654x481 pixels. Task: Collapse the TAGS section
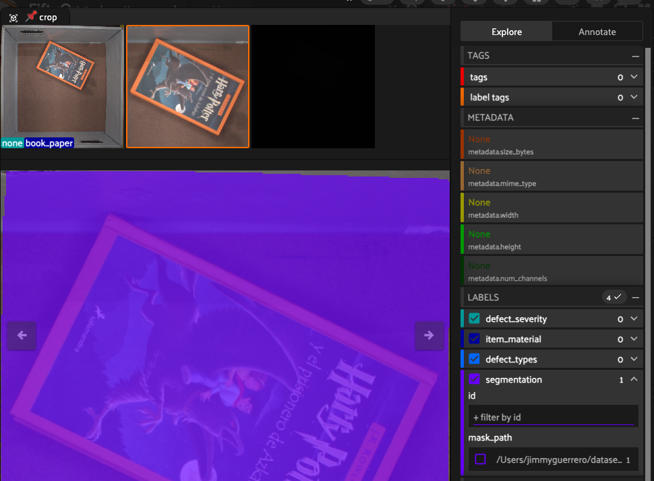tap(635, 56)
